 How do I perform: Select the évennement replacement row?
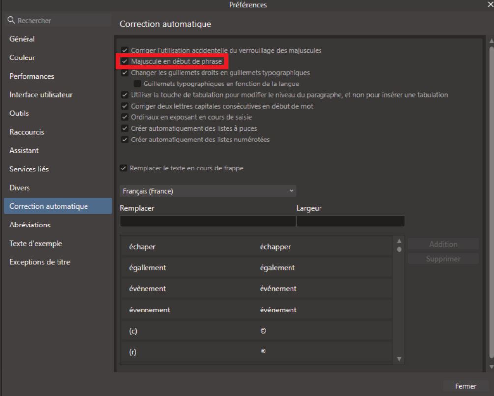[257, 310]
